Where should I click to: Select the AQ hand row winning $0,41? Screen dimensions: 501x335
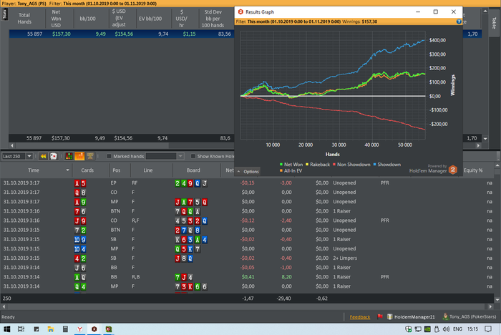248,277
